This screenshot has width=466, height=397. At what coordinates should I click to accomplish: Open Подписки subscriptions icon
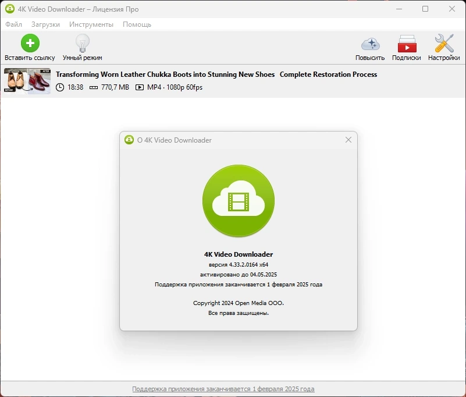(407, 44)
